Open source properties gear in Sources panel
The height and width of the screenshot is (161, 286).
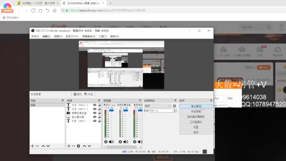click(78, 146)
